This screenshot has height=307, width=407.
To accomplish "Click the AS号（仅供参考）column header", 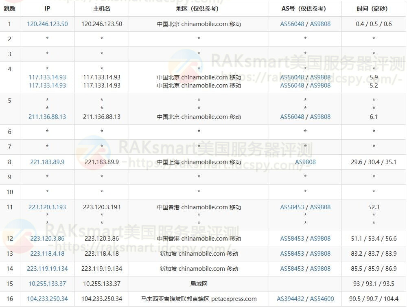I will (x=305, y=9).
